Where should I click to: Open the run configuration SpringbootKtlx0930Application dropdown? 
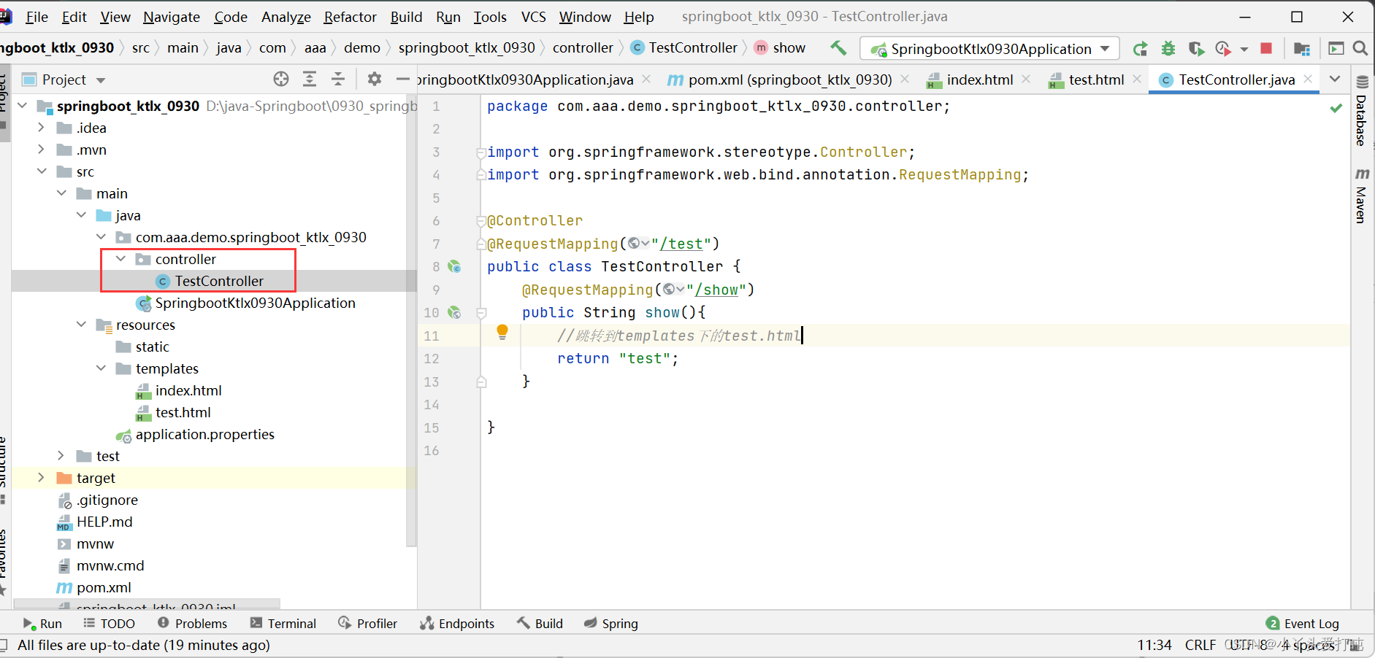pos(990,49)
